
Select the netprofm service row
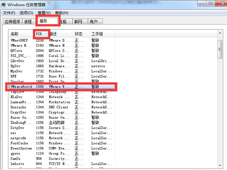point(62,138)
